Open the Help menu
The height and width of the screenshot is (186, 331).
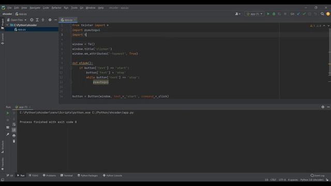[101, 8]
